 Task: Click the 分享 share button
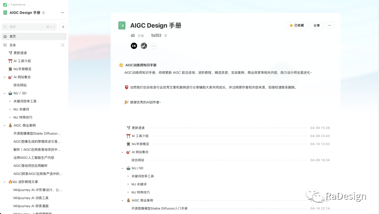[x=317, y=25]
